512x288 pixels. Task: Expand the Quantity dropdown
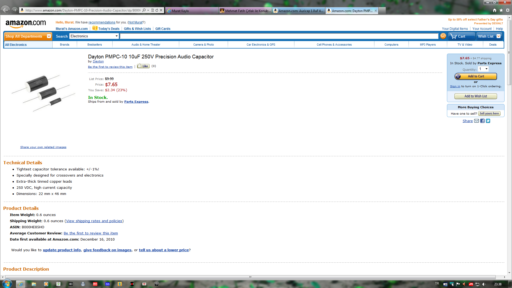coord(483,69)
